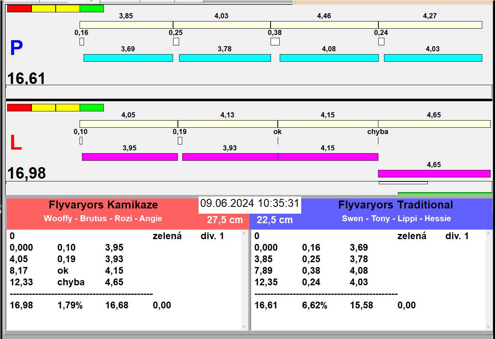
Task: Click the magenta 3,95 run bar
Action: (130, 157)
